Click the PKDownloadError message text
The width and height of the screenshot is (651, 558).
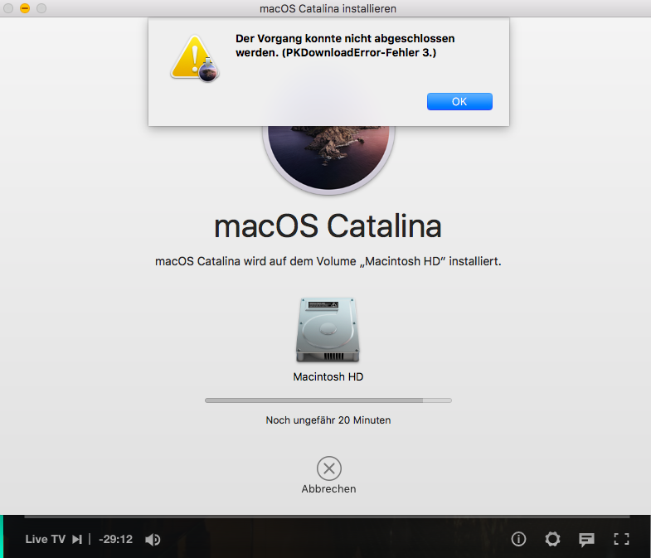pyautogui.click(x=345, y=46)
